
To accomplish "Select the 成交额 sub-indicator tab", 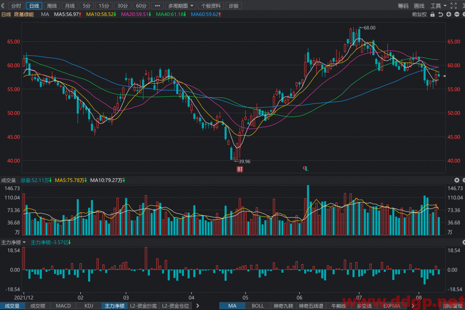I will [x=38, y=305].
